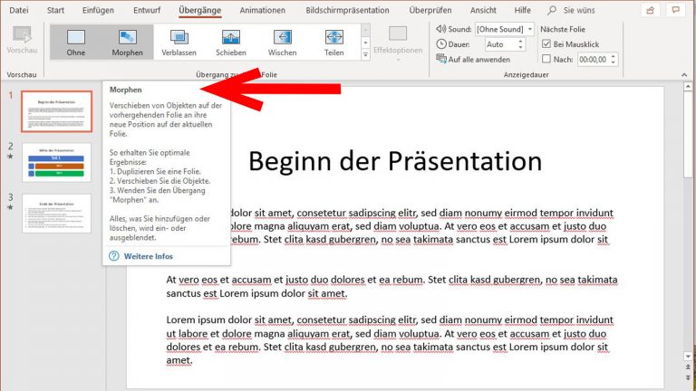
Task: Toggle the Bei Mausklick checkbox
Action: (546, 43)
